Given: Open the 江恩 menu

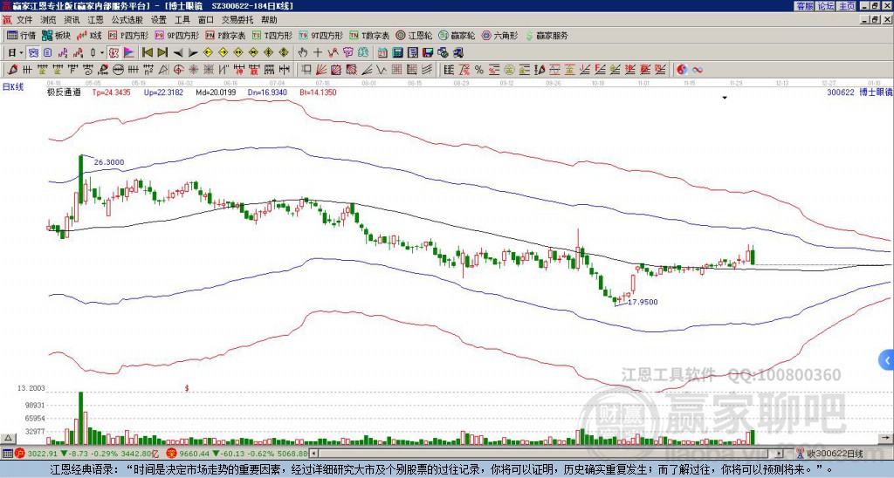Looking at the screenshot, I should [x=95, y=20].
